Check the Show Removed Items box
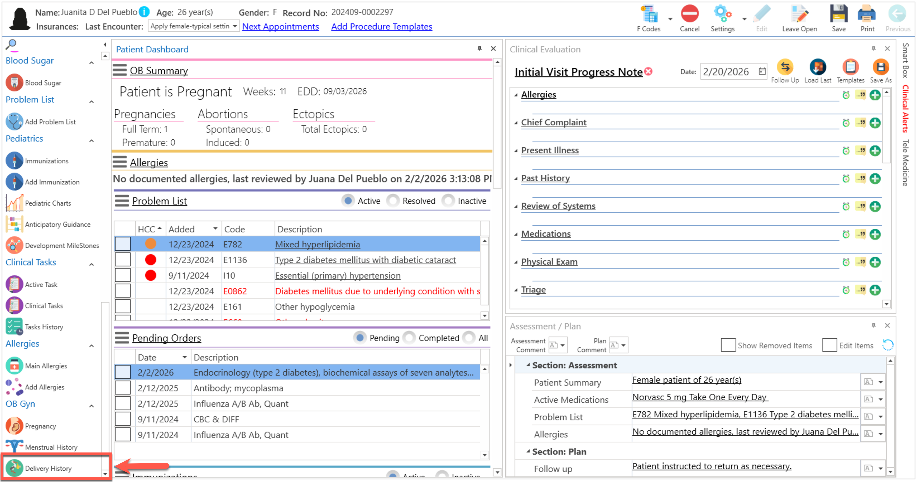 pyautogui.click(x=728, y=345)
